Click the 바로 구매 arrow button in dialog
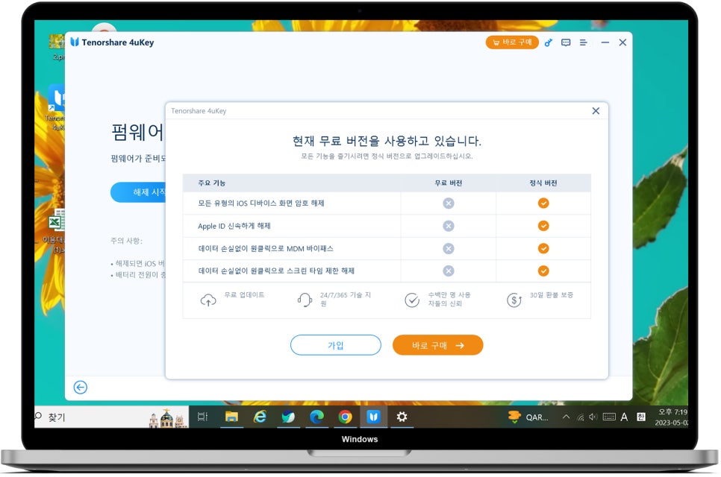The height and width of the screenshot is (477, 721). pyautogui.click(x=437, y=345)
